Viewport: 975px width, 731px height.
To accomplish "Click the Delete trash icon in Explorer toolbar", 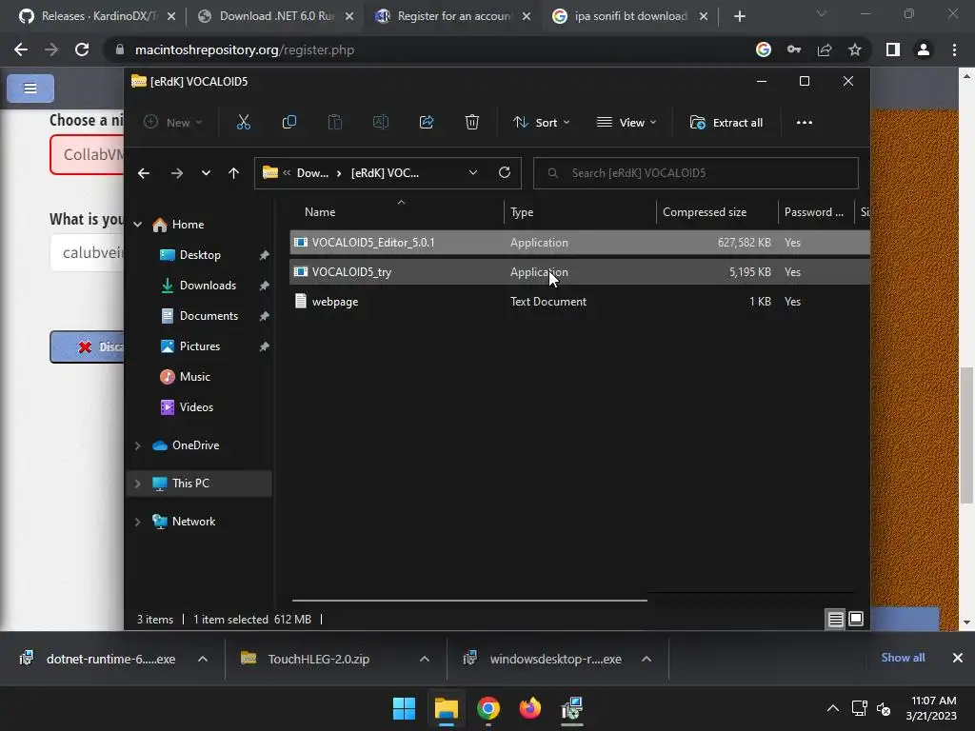I will (x=472, y=123).
